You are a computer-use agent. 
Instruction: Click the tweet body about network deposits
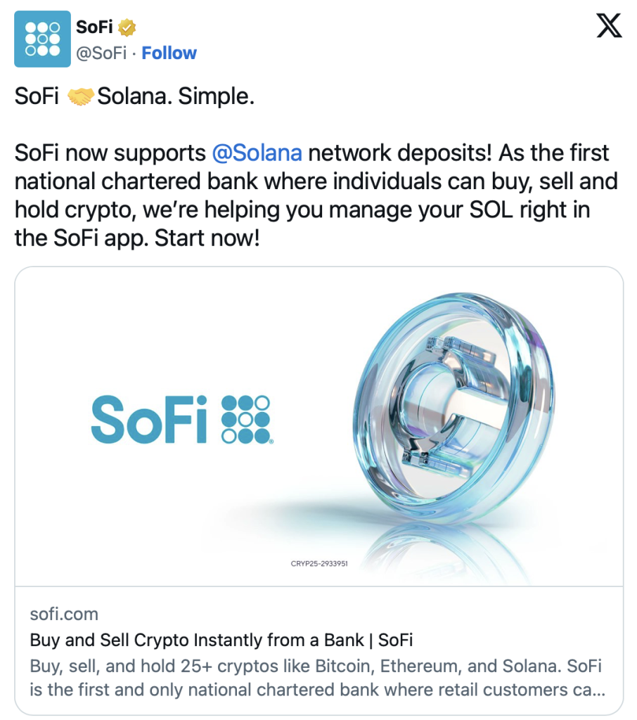(316, 195)
